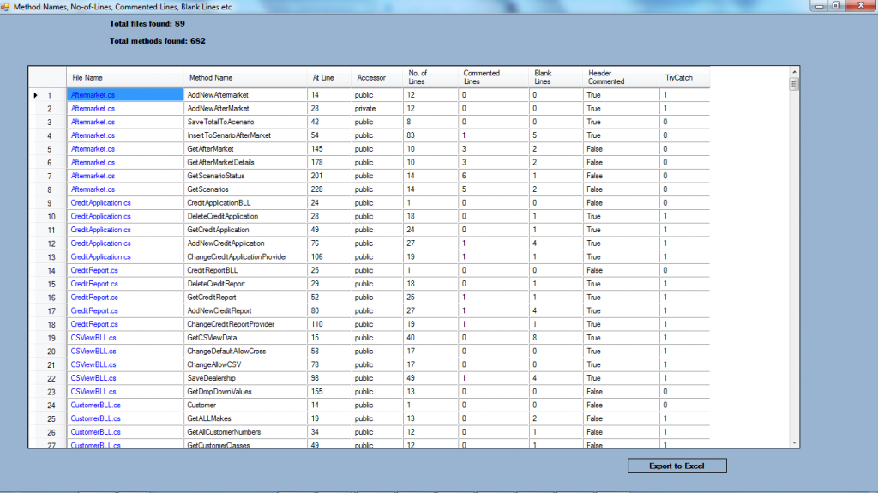Select the ChangeCreditApplicationProvider method cell

point(245,256)
